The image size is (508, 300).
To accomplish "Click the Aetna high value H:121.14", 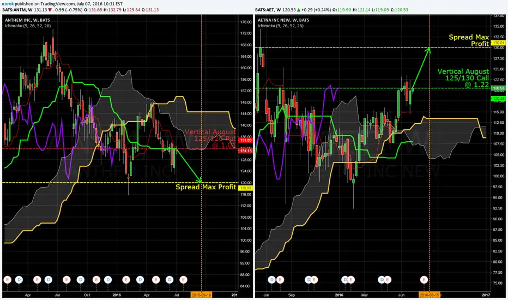I will coord(361,10).
